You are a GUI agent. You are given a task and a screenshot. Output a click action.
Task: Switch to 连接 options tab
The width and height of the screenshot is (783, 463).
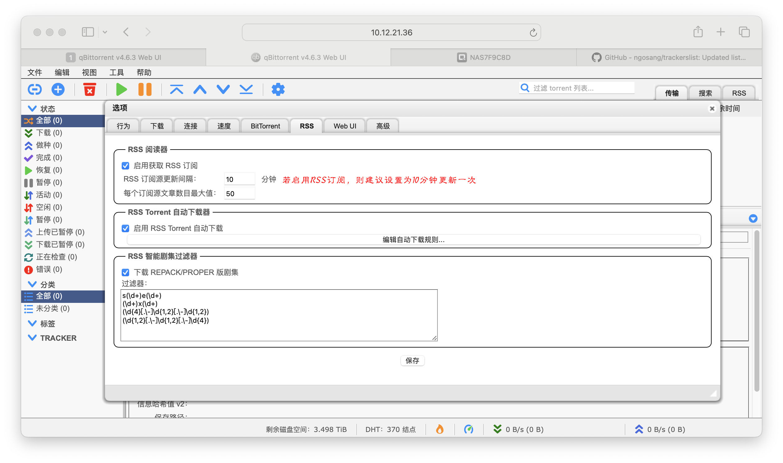click(190, 126)
